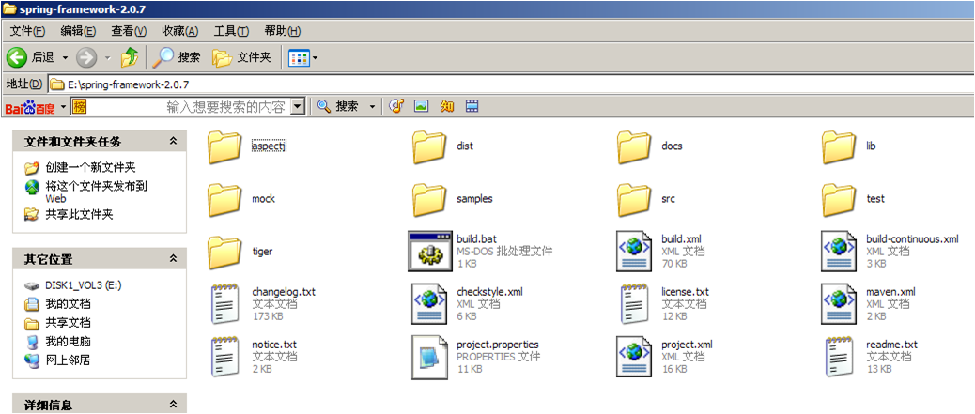This screenshot has height=414, width=975.
Task: Go up one folder level
Action: point(130,57)
